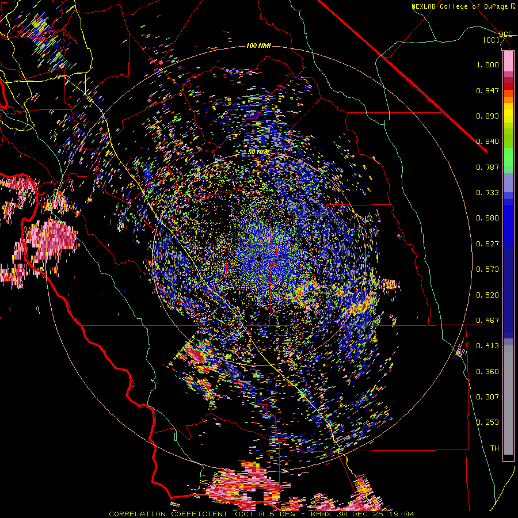Click the 0.893 scale value
The image size is (518, 518).
tap(487, 116)
